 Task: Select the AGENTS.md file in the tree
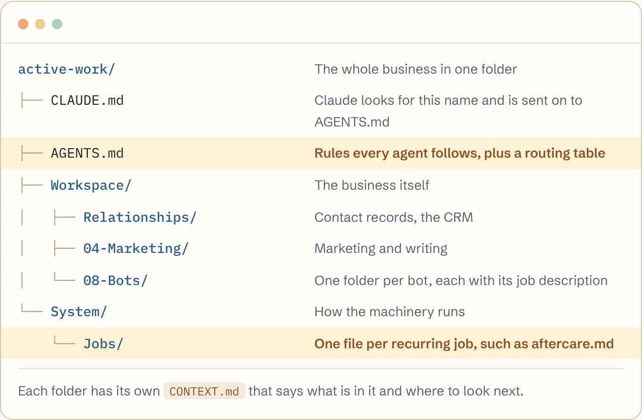pos(87,153)
